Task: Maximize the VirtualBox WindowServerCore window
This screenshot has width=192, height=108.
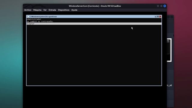Action: pyautogui.click(x=161, y=6)
